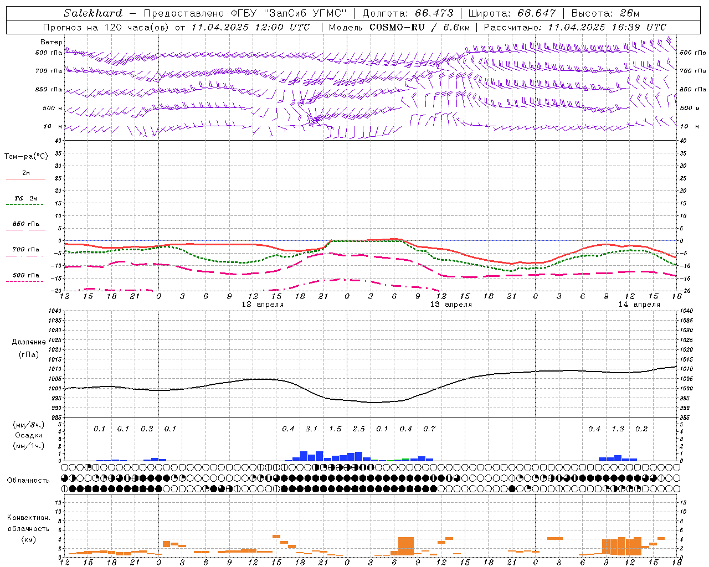The height and width of the screenshot is (567, 709).
Task: Click the precipitation value '1.5'
Action: point(335,429)
